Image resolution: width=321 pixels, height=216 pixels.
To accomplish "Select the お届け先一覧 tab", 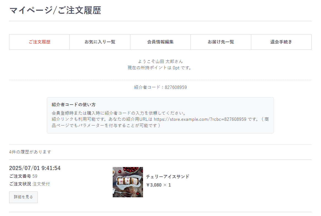I will pos(221,42).
